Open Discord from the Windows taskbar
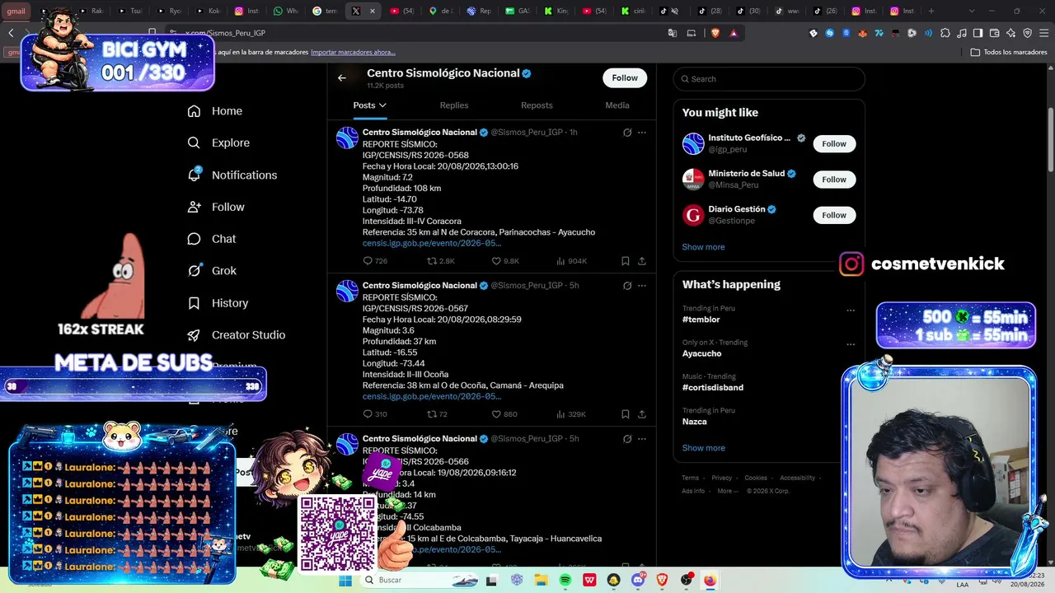This screenshot has height=593, width=1055. tap(638, 580)
